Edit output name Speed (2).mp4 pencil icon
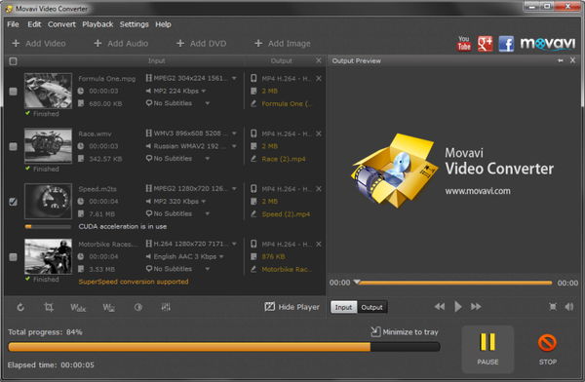 point(253,214)
